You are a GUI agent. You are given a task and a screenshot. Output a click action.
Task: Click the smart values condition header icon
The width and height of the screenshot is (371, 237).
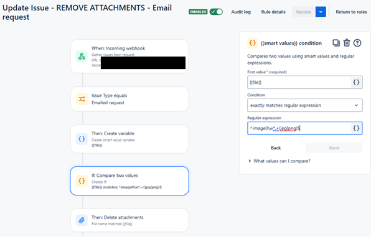coord(253,43)
